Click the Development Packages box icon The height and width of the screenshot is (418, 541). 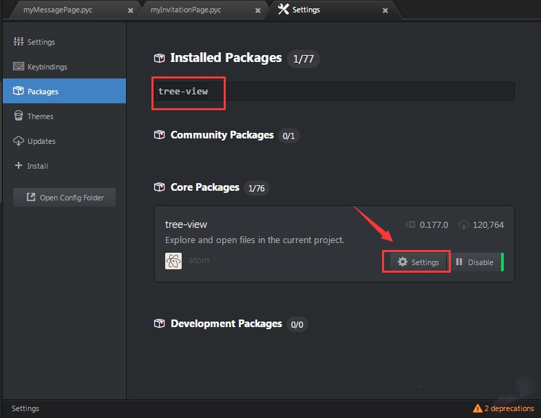tap(159, 324)
